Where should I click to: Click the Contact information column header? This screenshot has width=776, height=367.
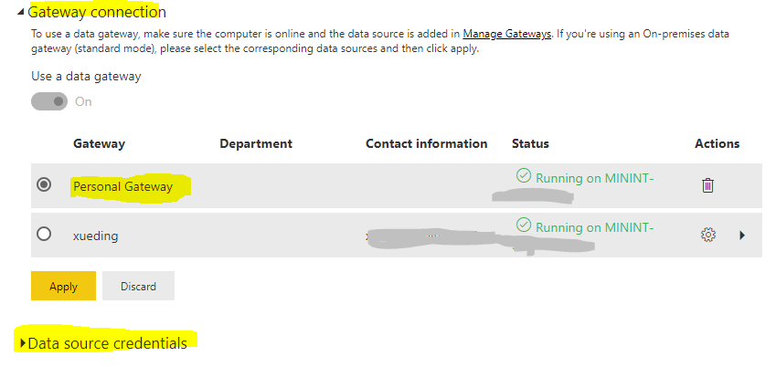point(427,143)
